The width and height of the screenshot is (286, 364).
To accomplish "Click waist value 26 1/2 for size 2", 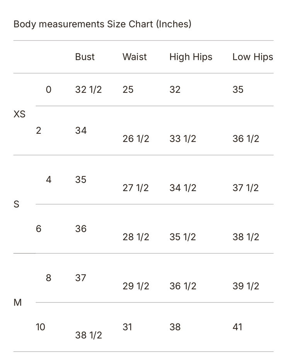I will pos(136,139).
